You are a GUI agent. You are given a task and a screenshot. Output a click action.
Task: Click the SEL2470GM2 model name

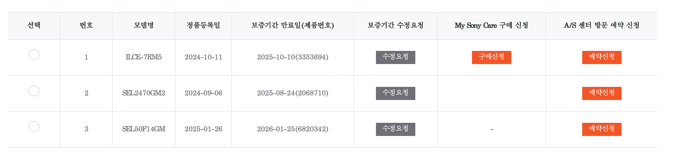click(x=144, y=93)
